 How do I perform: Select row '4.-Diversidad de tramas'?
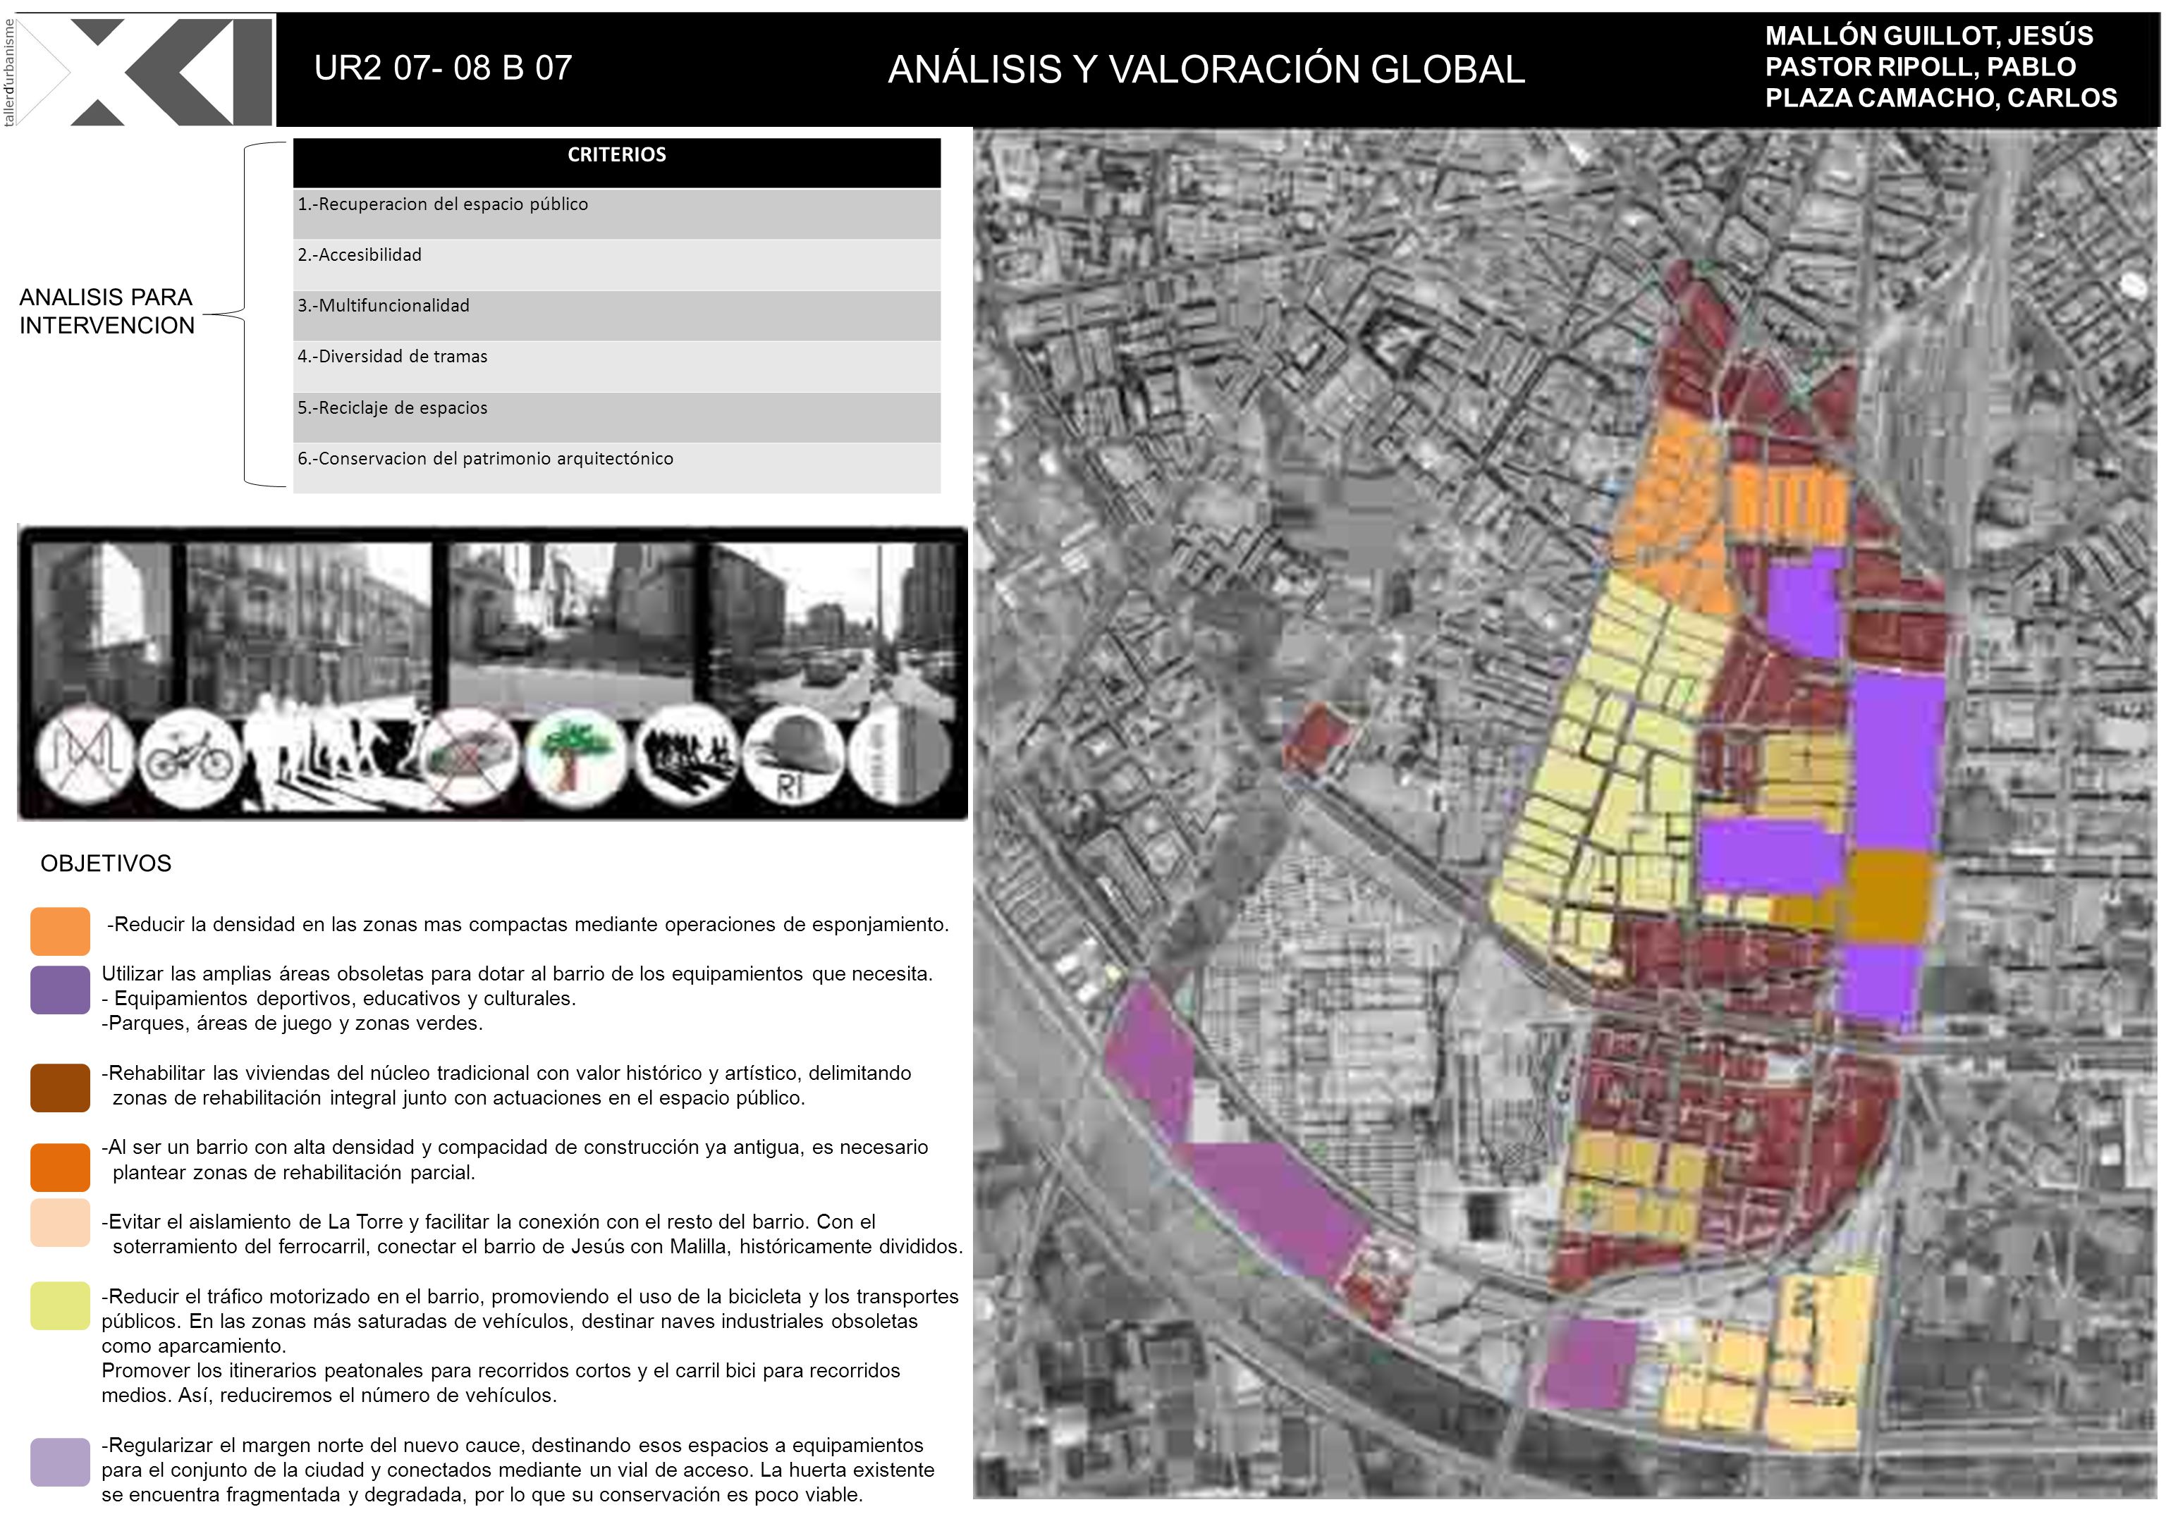point(617,367)
